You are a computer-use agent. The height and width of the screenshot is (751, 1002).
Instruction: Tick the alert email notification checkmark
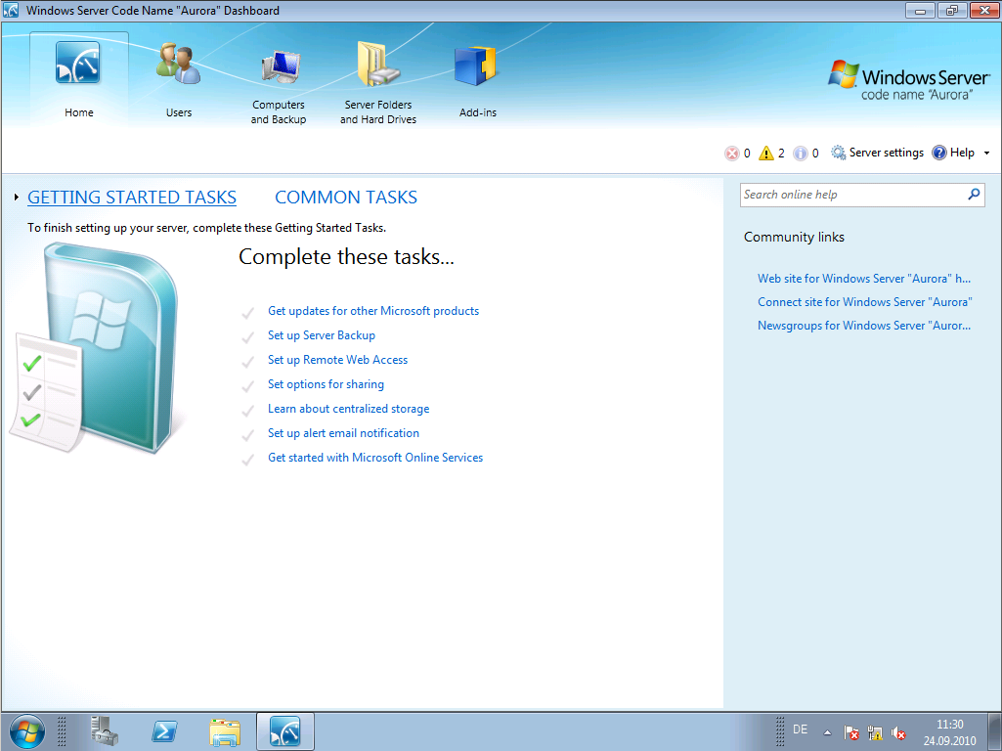(x=248, y=435)
